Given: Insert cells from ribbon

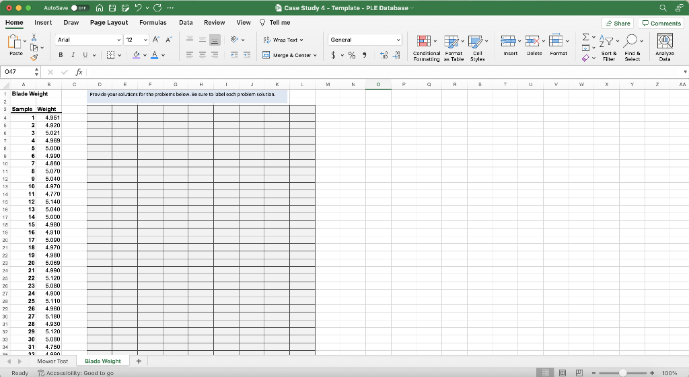Looking at the screenshot, I should point(510,46).
